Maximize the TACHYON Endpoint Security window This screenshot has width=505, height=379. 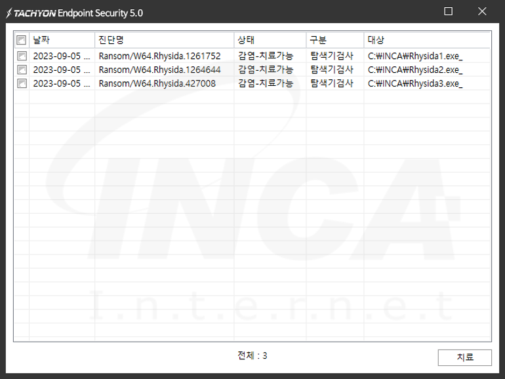point(449,11)
